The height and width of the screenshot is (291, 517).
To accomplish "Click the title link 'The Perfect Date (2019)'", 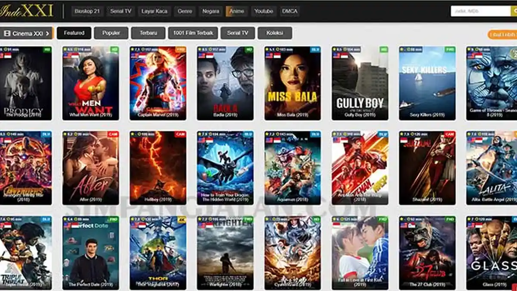I will 90,285.
